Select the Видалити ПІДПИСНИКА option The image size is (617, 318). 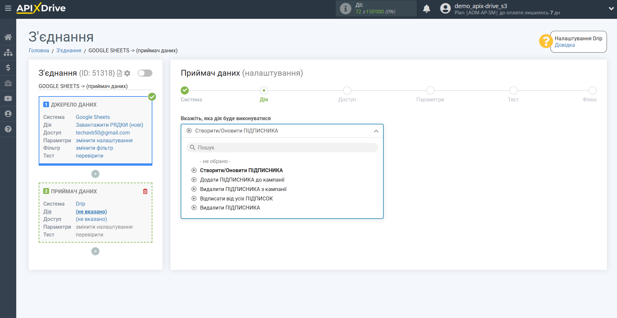click(x=230, y=208)
